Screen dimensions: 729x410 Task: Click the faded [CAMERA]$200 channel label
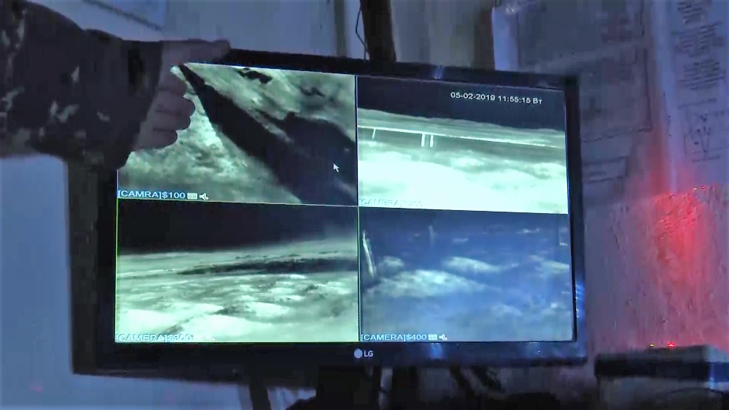pyautogui.click(x=391, y=203)
